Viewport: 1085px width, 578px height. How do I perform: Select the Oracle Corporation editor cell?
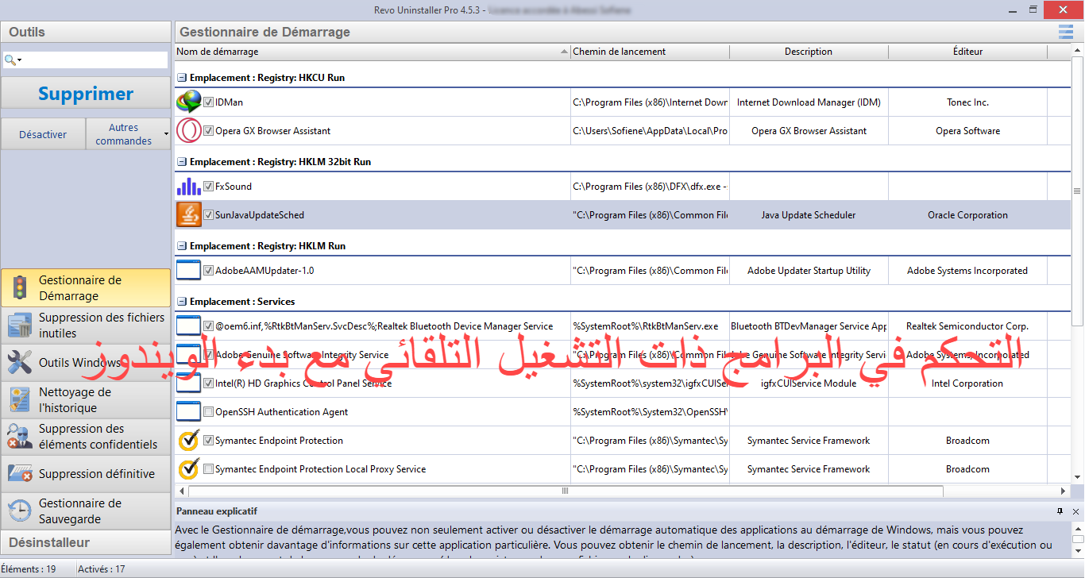point(967,215)
